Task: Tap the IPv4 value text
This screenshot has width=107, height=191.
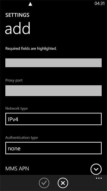Action: 13,119
